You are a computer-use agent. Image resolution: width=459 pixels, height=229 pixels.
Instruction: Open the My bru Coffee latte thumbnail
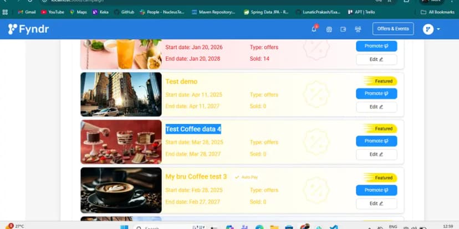(x=121, y=190)
